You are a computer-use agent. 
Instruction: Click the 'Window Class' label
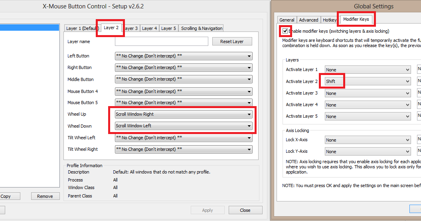81,187
